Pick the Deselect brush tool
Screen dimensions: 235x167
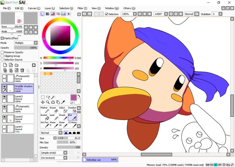[72, 110]
